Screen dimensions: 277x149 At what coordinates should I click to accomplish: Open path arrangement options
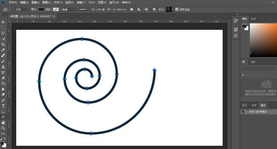[146, 9]
